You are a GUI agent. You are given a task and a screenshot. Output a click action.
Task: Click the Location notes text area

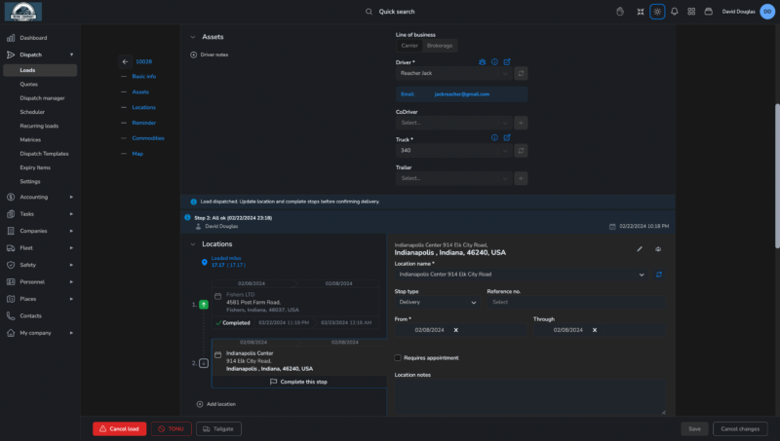pyautogui.click(x=529, y=395)
